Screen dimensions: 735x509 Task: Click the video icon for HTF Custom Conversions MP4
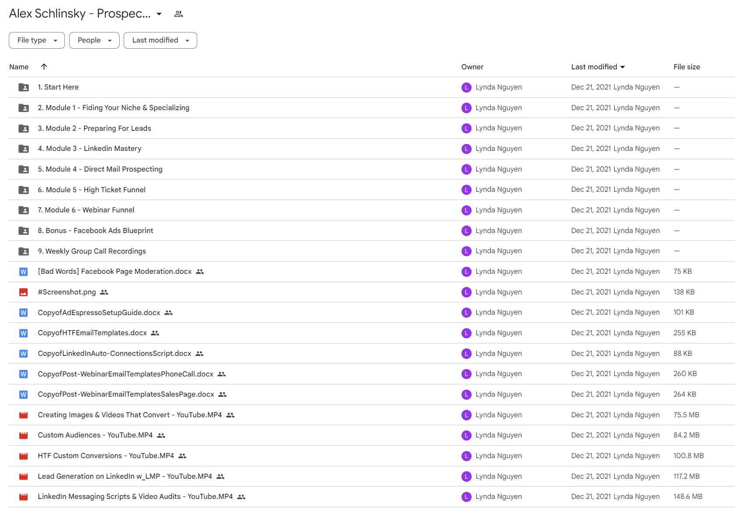pyautogui.click(x=24, y=456)
